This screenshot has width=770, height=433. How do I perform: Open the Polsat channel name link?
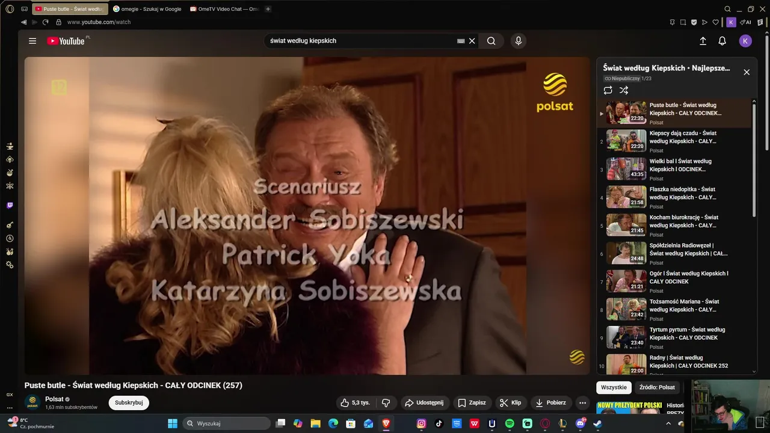click(x=54, y=399)
